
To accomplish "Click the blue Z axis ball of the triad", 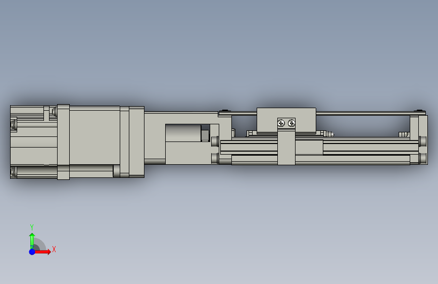I will [x=32, y=252].
